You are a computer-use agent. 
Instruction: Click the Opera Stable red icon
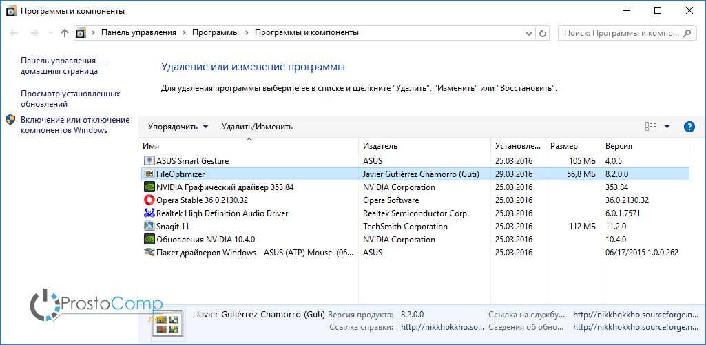[x=149, y=200]
